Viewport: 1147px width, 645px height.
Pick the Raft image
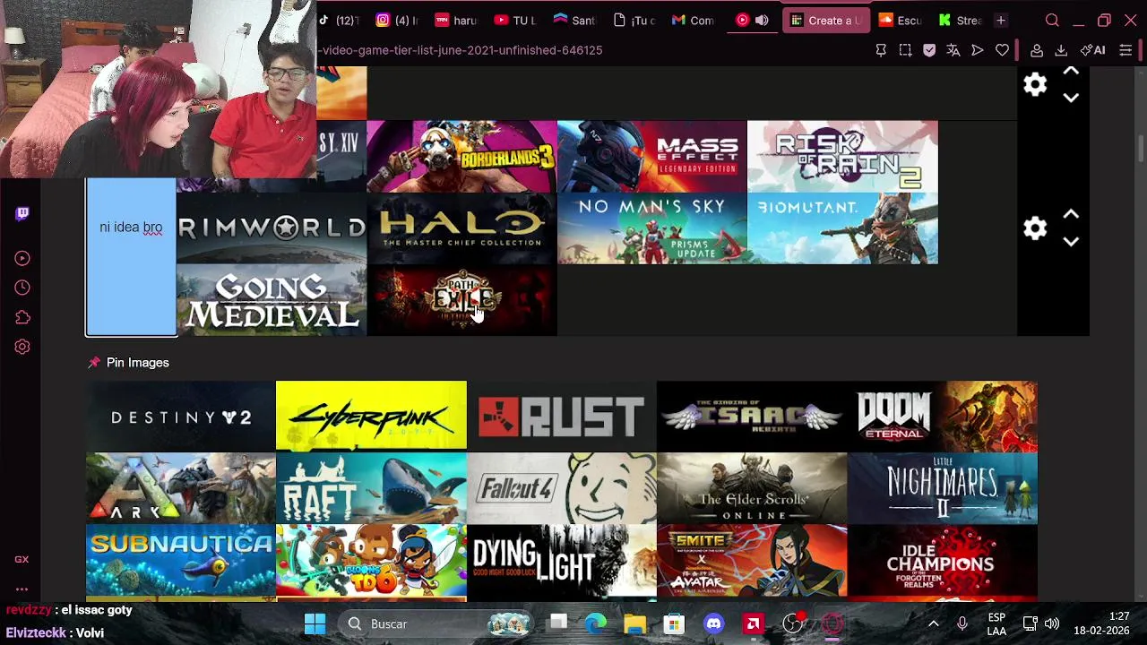coord(371,487)
